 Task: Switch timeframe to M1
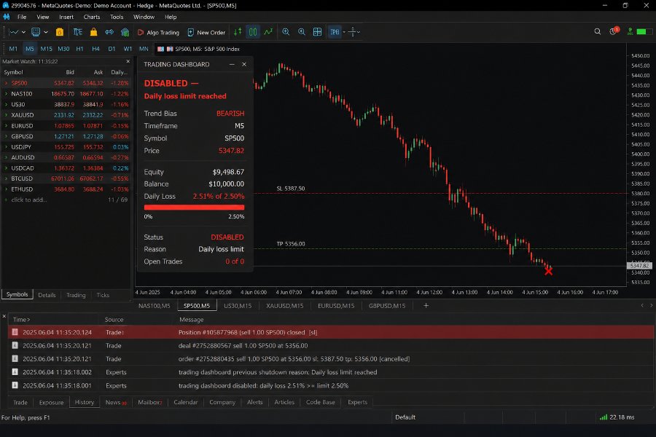pyautogui.click(x=13, y=49)
